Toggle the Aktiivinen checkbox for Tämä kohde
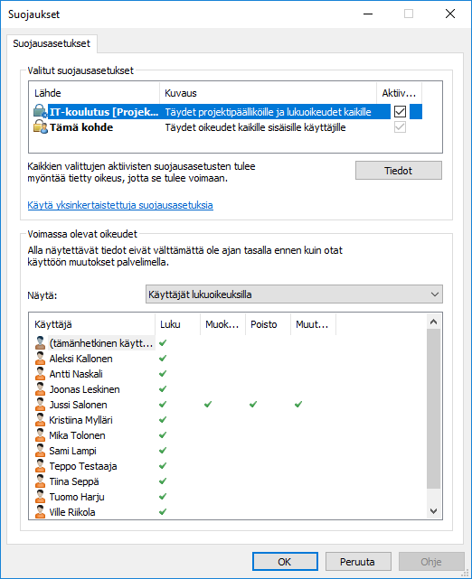The image size is (472, 579). click(x=400, y=127)
